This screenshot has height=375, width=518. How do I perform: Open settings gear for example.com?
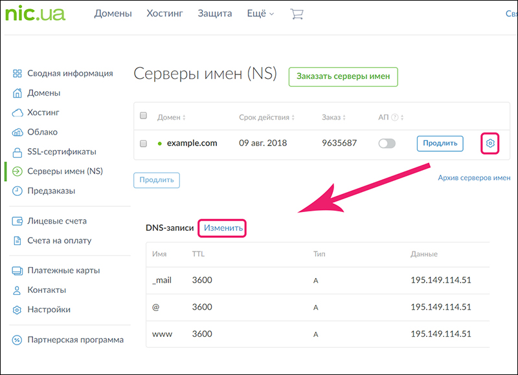490,143
